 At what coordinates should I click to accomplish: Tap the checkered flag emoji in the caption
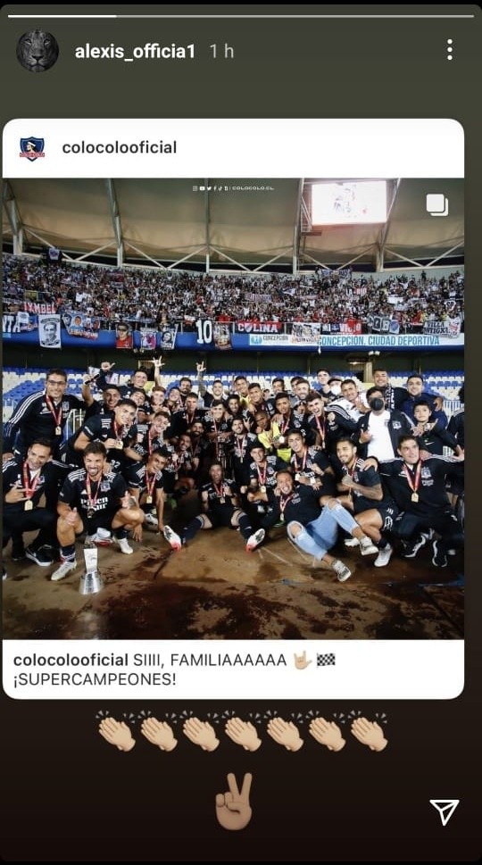326,660
